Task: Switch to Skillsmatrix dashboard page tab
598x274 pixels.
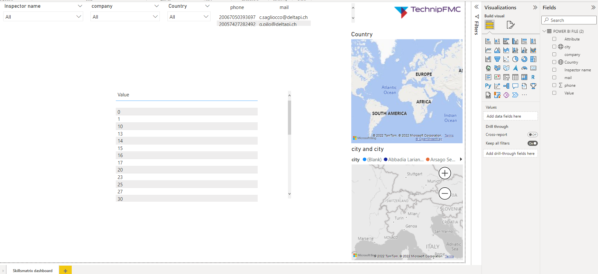Action: (x=32, y=270)
